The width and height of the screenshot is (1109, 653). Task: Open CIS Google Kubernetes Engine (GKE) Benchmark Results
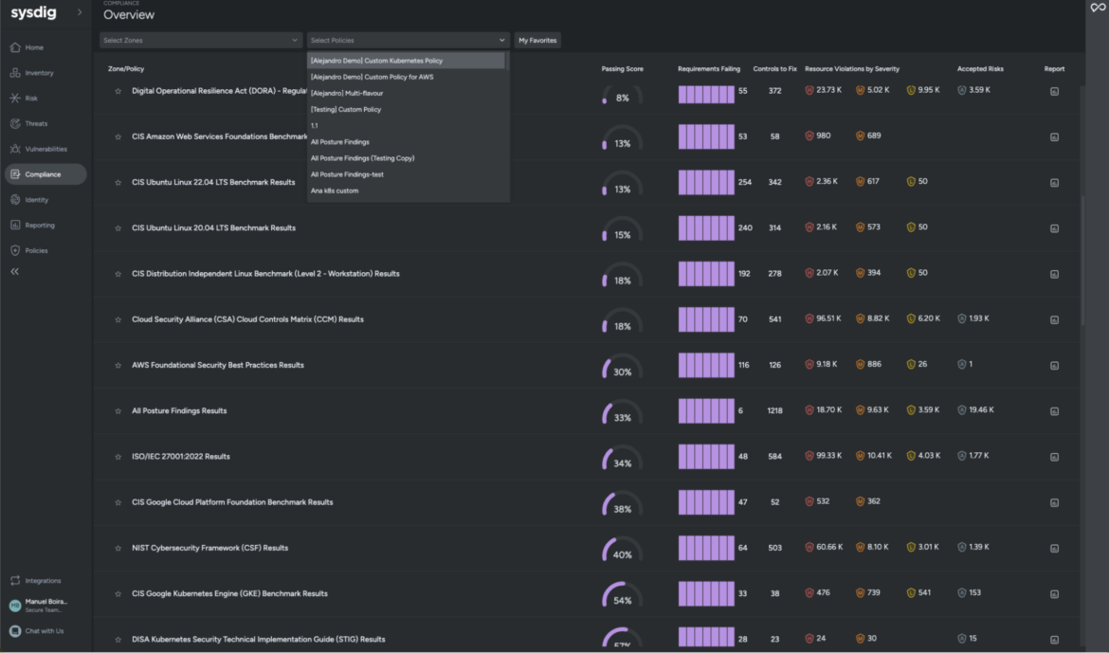[x=229, y=594]
